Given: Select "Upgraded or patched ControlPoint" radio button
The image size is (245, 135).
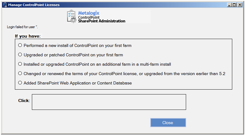Looking at the screenshot, I should [20, 55].
